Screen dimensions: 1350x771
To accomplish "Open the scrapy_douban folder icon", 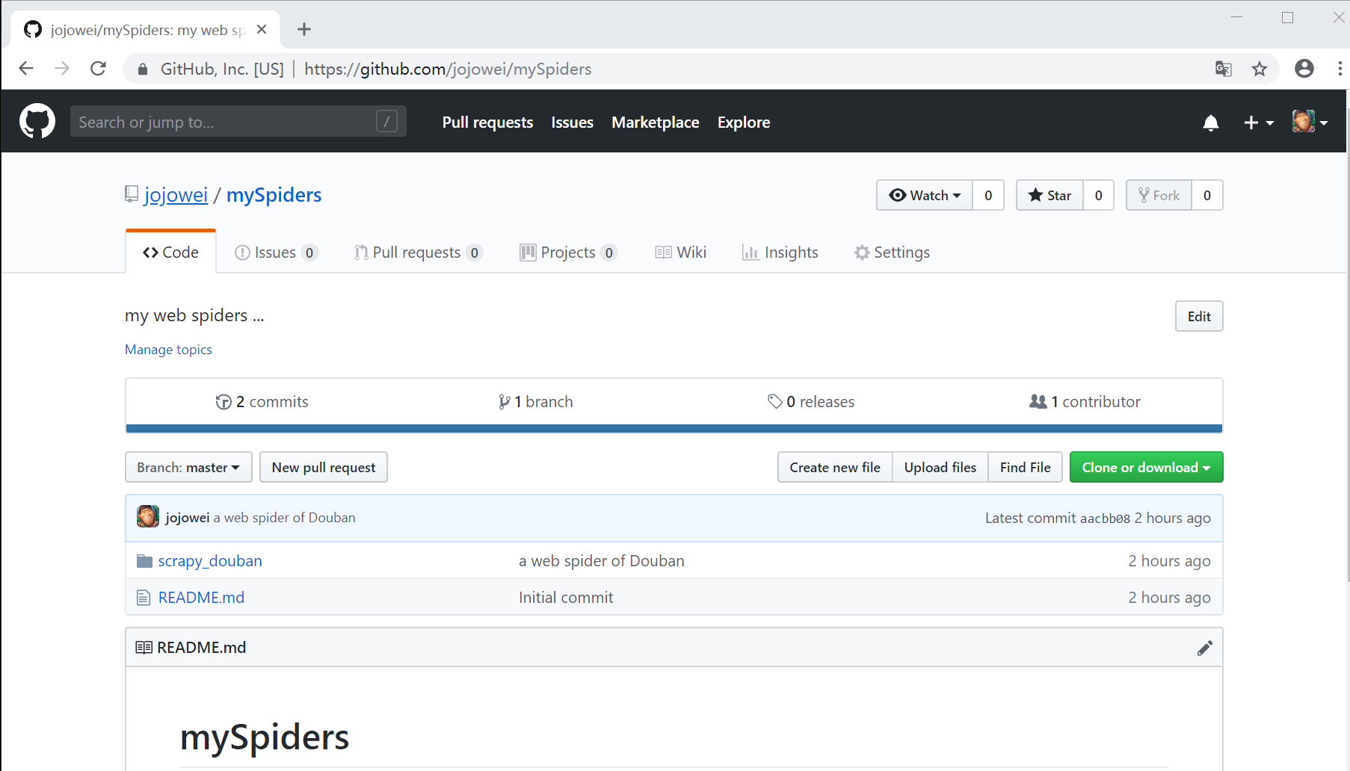I will 144,560.
